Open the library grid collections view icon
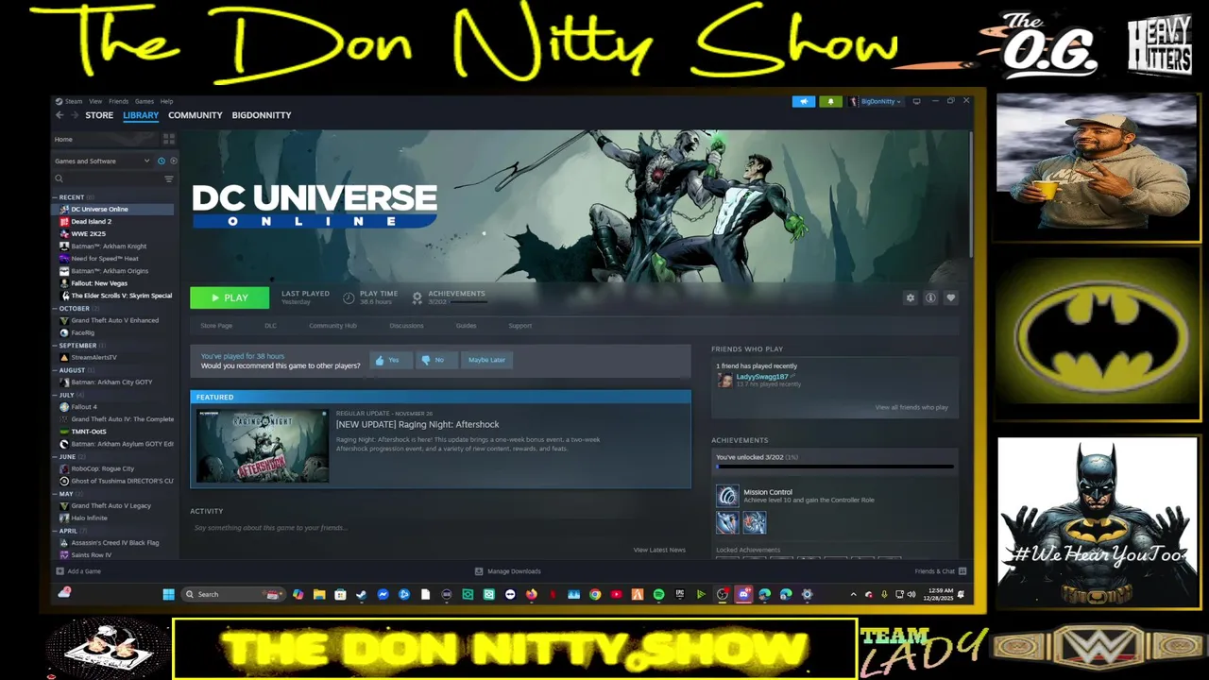 point(169,139)
